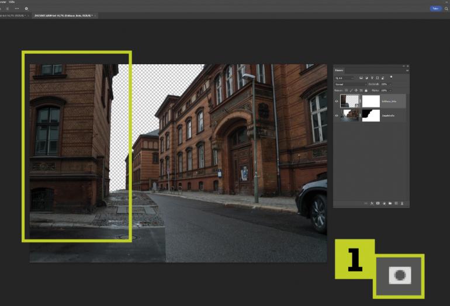Filter layers by adjustment layers icon
Viewport: 450px width, 306px height.
point(367,78)
